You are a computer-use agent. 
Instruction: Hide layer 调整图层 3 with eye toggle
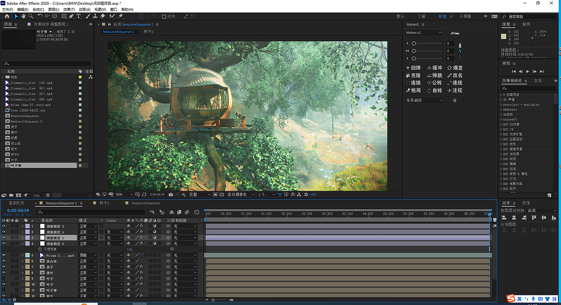point(4,226)
